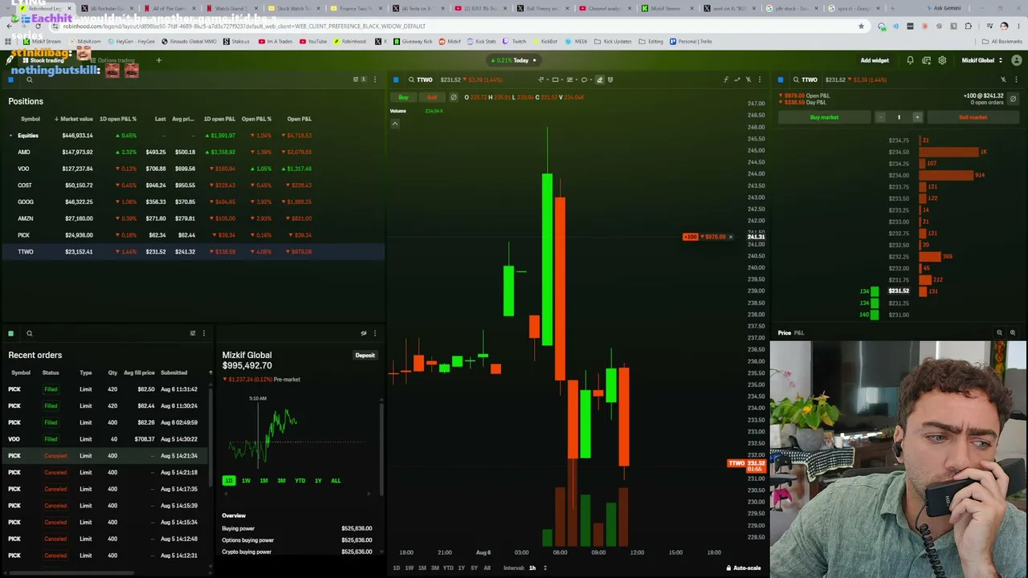Open the settings gear in top bar
The height and width of the screenshot is (578, 1028).
pyautogui.click(x=942, y=60)
